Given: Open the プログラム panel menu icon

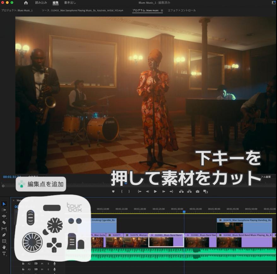Looking at the screenshot, I should (162, 10).
